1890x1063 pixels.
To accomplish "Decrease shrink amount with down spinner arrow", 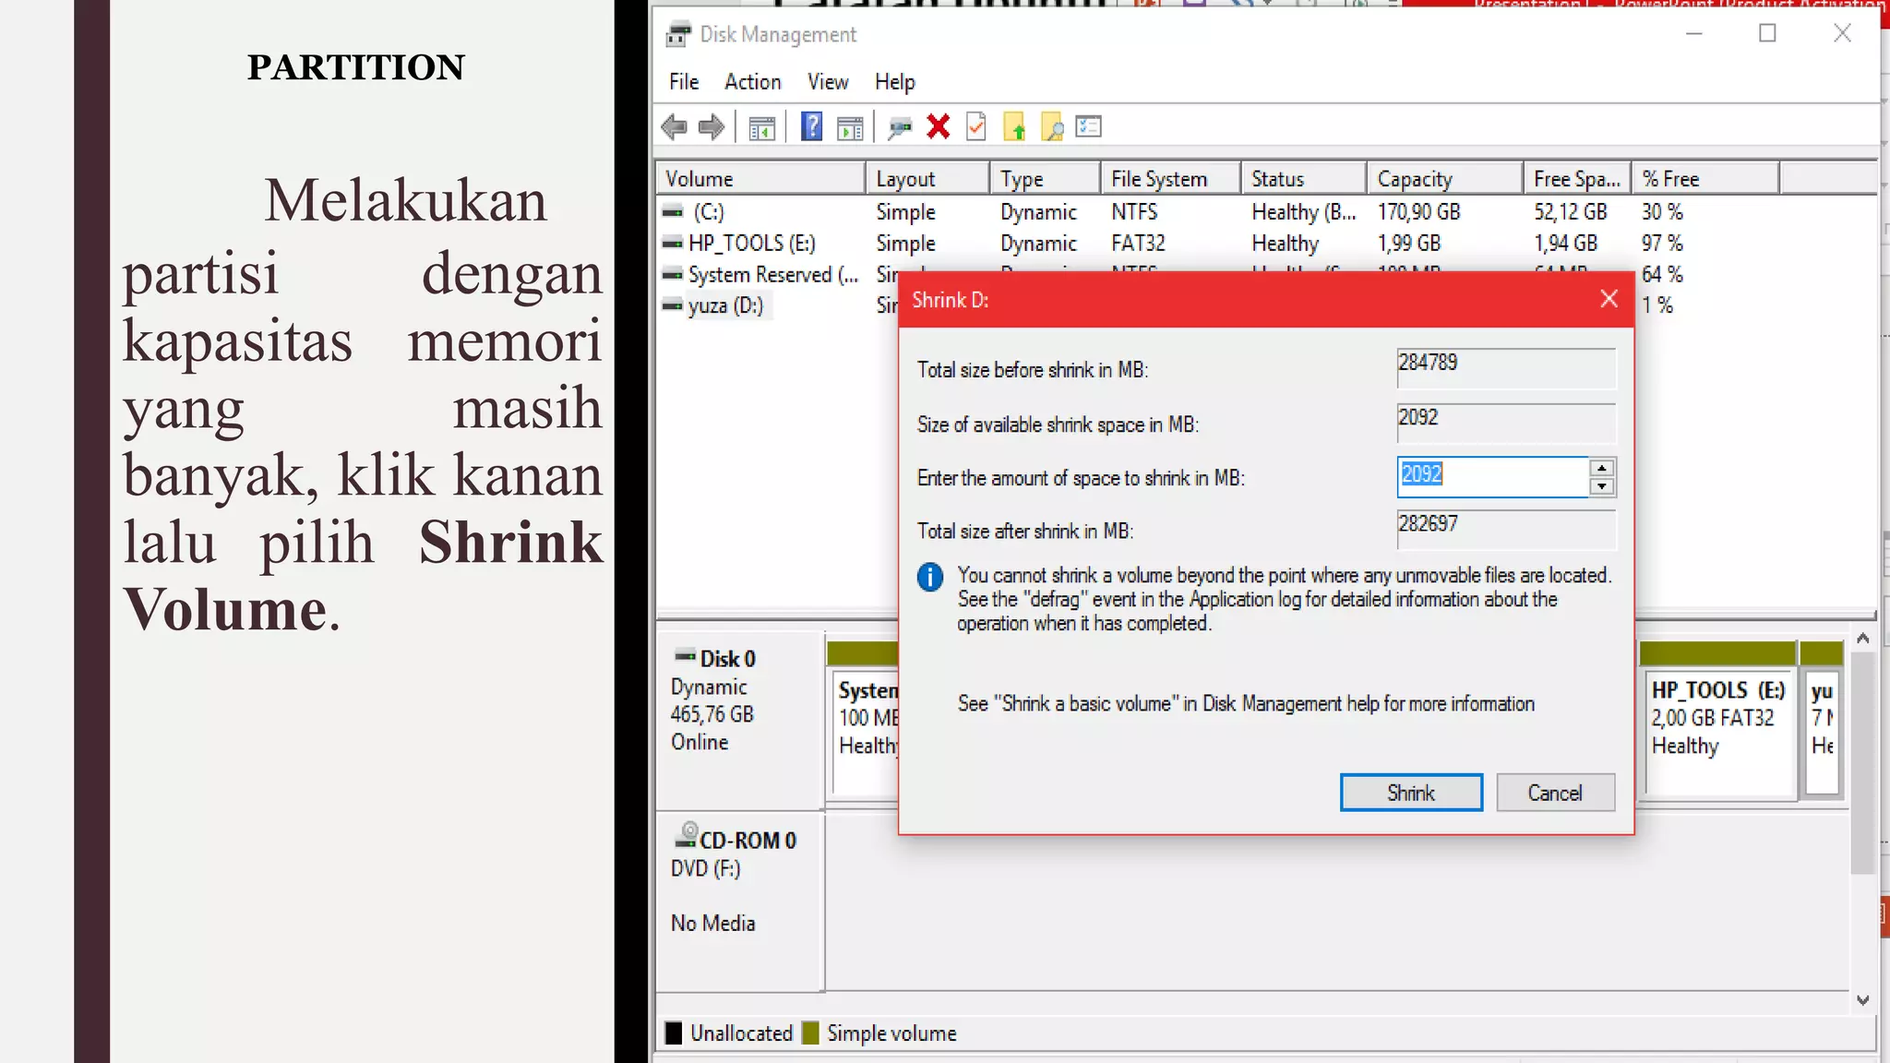I will click(1602, 487).
